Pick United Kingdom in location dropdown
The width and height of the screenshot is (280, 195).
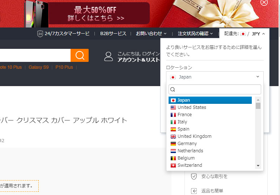pyautogui.click(x=194, y=136)
